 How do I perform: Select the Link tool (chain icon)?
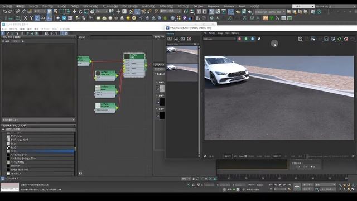click(x=17, y=12)
